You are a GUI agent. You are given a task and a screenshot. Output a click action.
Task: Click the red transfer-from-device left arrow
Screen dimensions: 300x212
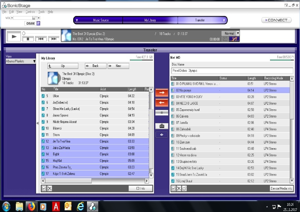[x=162, y=102]
